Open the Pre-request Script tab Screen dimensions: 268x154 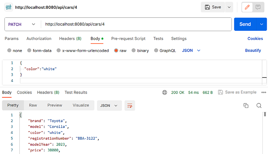pos(128,39)
